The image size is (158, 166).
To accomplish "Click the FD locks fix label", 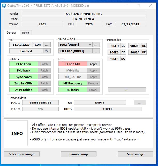I will 73,90.
